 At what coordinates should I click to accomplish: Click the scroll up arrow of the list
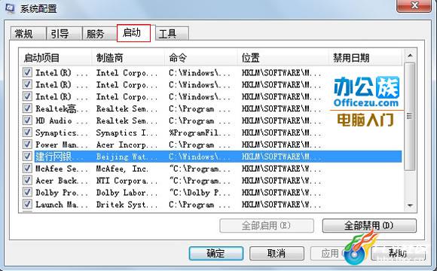(x=410, y=56)
